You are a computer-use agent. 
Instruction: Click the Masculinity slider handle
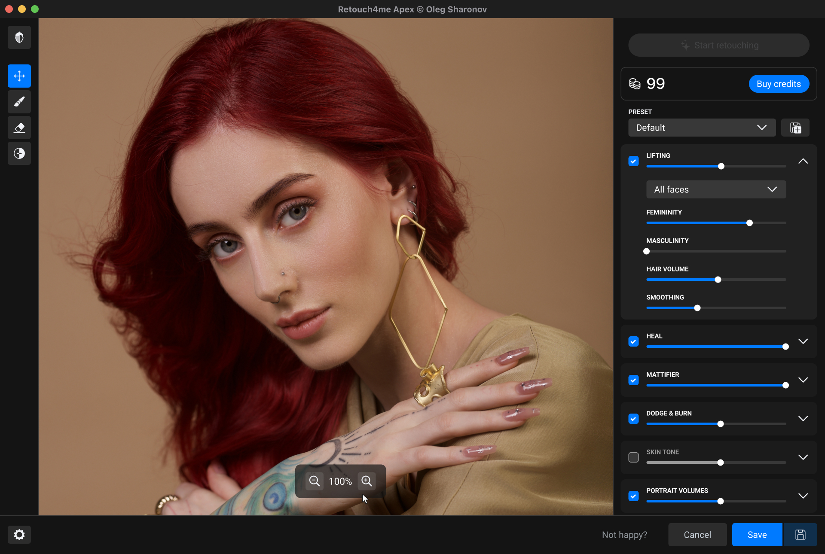click(x=646, y=251)
